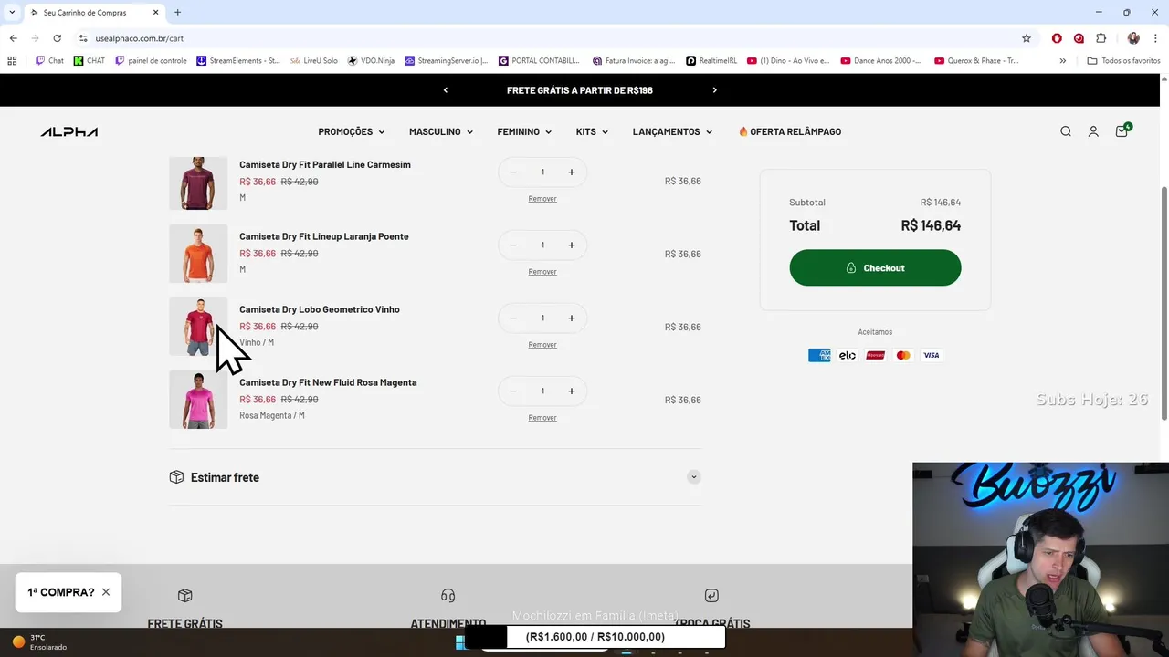Open the site search magnifier icon
The width and height of the screenshot is (1169, 657).
pyautogui.click(x=1066, y=131)
